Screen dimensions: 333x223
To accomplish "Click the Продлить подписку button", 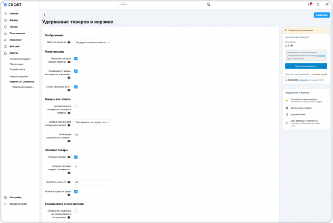I will click(306, 66).
